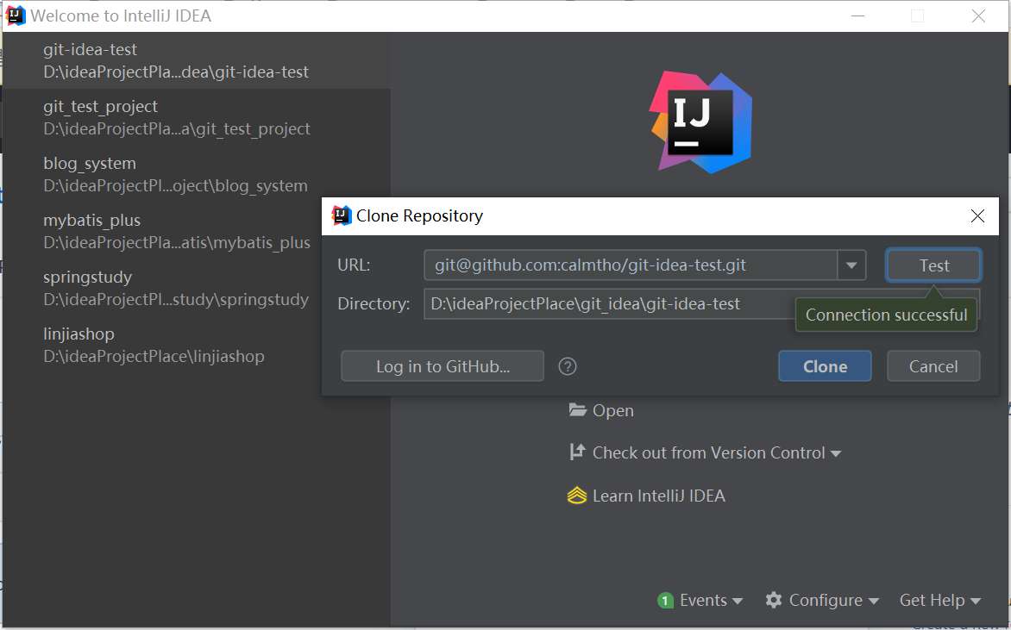The image size is (1011, 630).
Task: Open recent project blog_system
Action: coord(197,174)
